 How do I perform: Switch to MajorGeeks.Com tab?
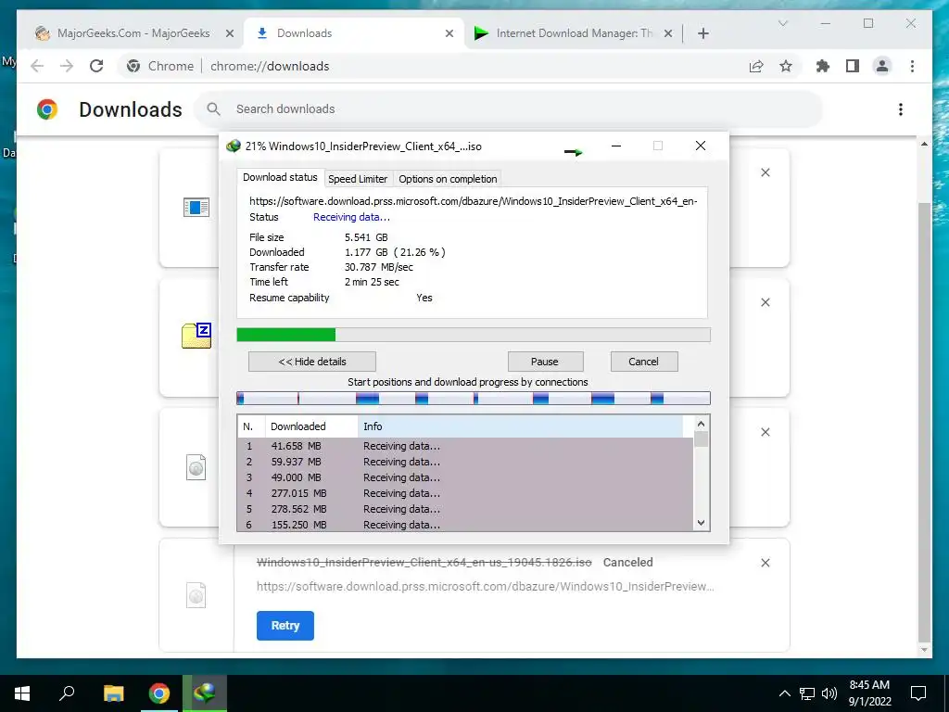pos(133,33)
